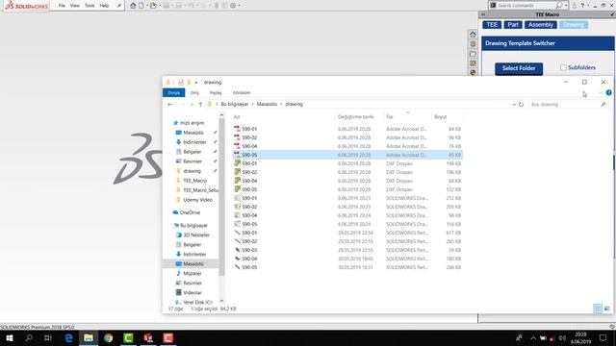Click the Options gear icon in SolidWorks toolbar
The height and width of the screenshot is (346, 616).
[233, 6]
